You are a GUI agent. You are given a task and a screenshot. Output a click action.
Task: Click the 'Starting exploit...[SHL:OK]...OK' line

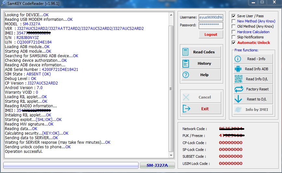33,120
